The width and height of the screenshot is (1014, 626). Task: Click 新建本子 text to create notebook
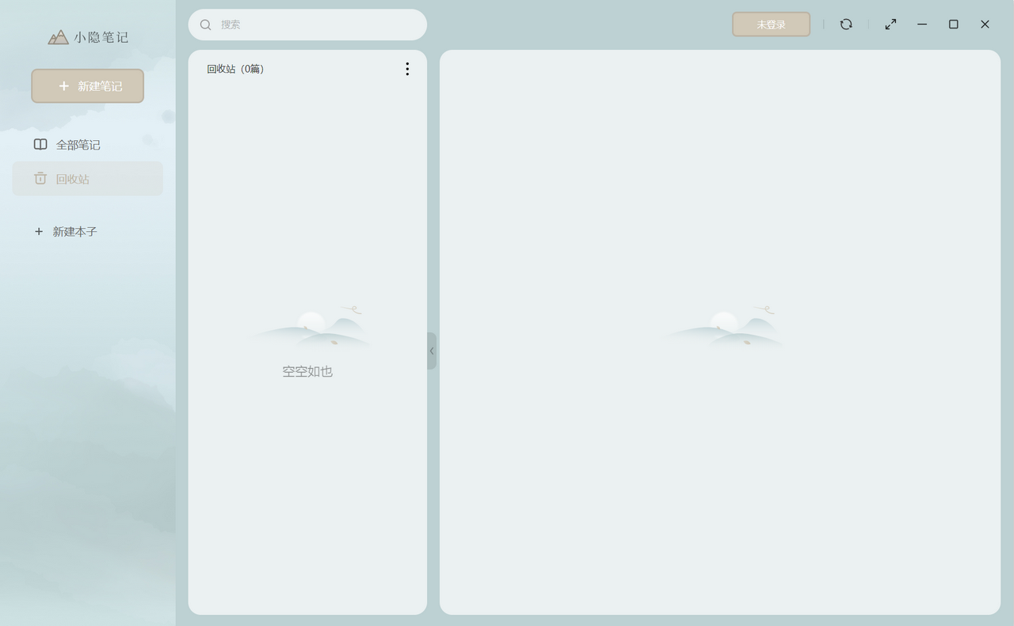tap(74, 232)
